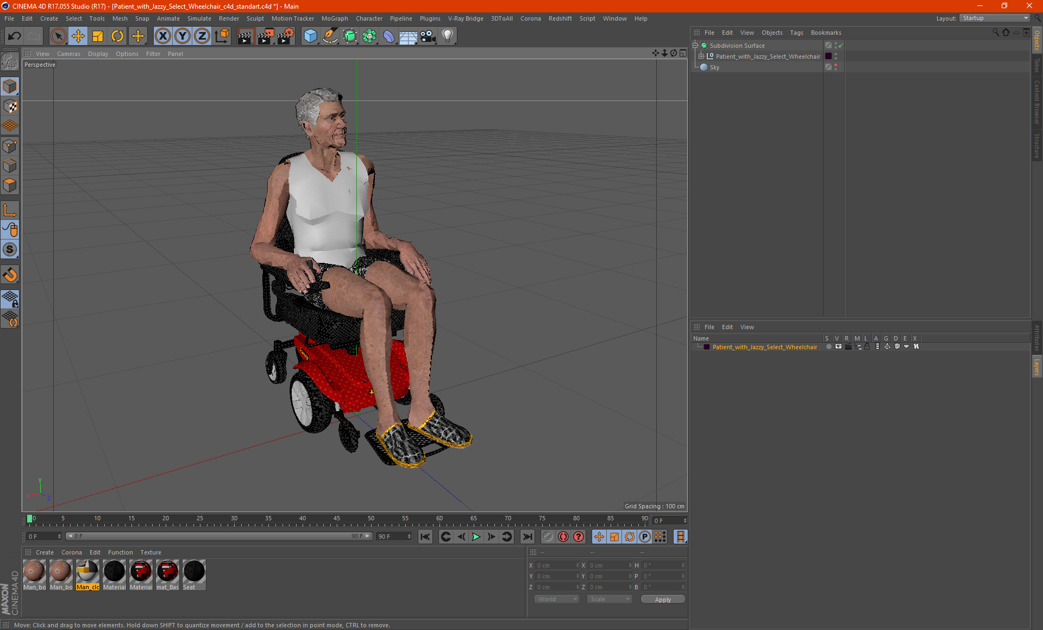Select the Seat material thumbnail
1043x630 pixels.
click(194, 572)
